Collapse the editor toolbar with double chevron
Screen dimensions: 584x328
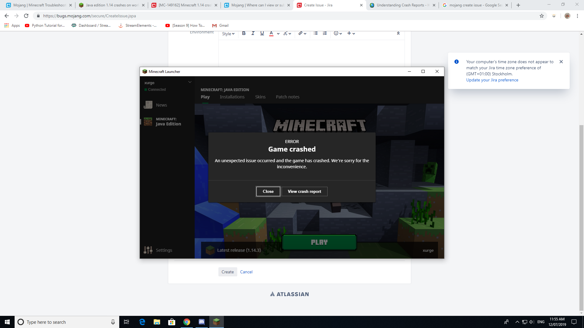[398, 33]
